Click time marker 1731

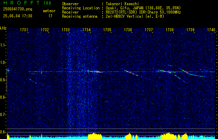point(24,30)
